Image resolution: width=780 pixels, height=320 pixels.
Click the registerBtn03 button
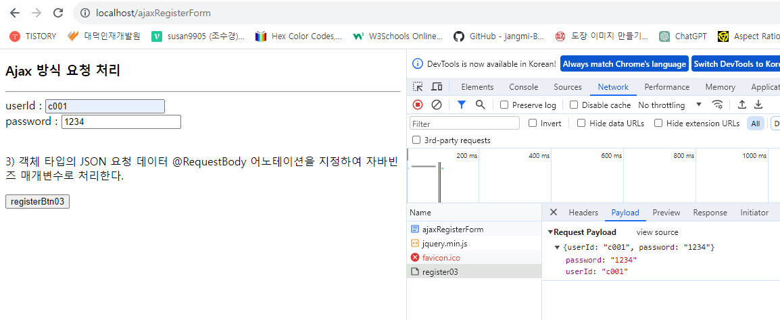[37, 201]
